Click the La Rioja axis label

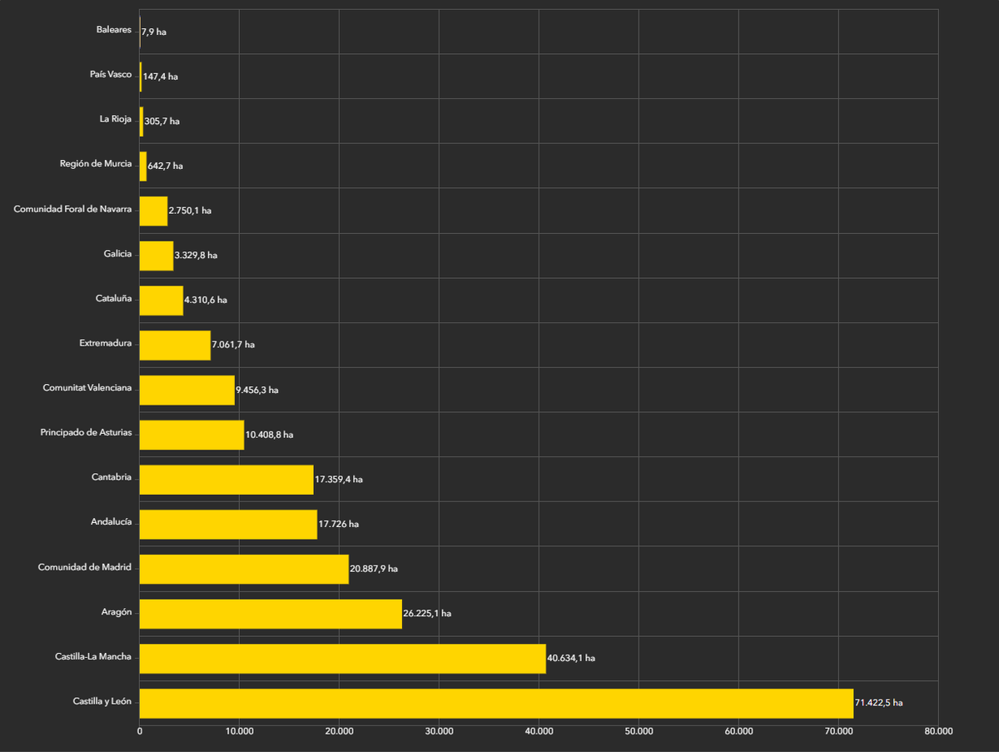click(x=116, y=120)
